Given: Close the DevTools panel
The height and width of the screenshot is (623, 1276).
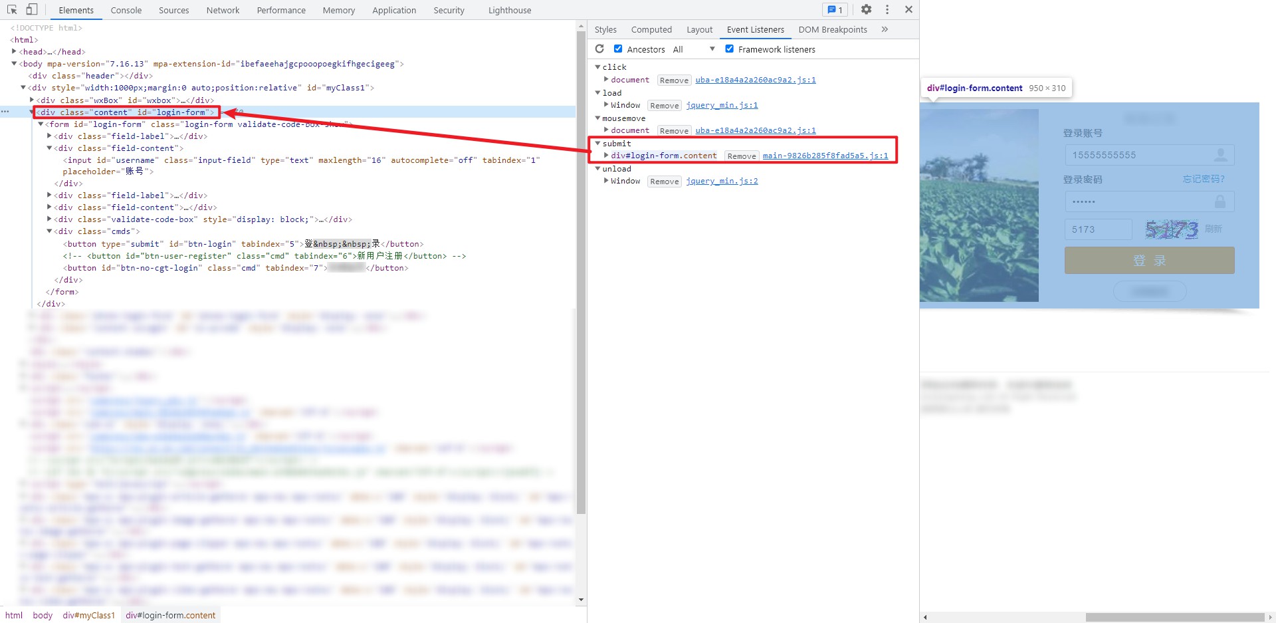Looking at the screenshot, I should coord(908,9).
